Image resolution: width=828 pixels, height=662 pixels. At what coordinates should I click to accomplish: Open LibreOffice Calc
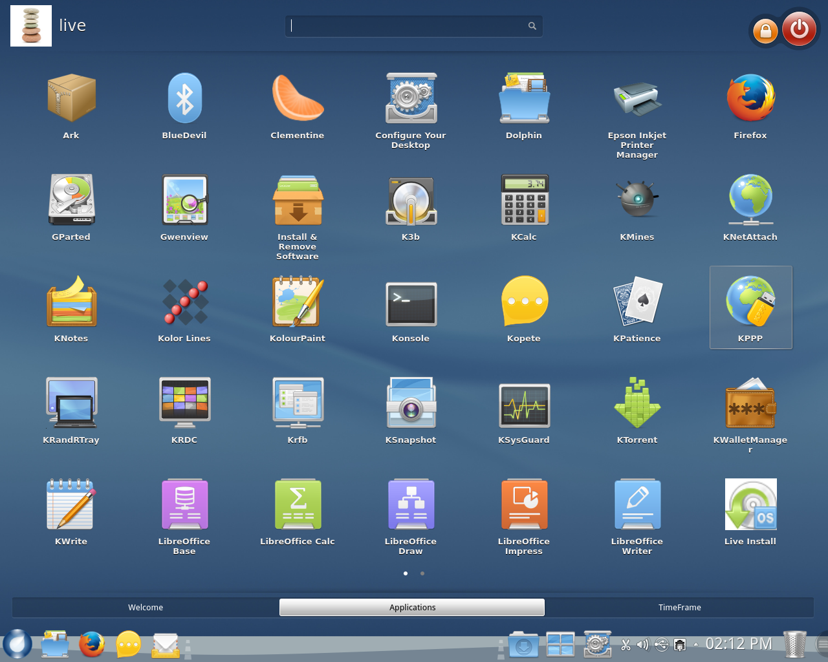pos(298,512)
